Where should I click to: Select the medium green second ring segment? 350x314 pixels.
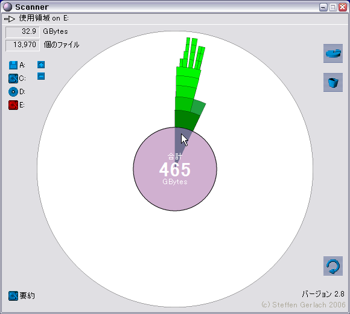tap(183, 104)
